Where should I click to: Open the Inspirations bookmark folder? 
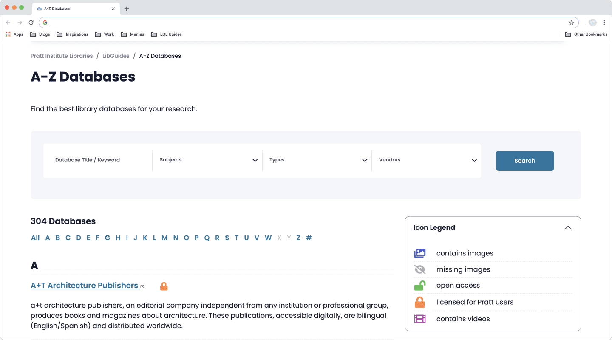[72, 34]
